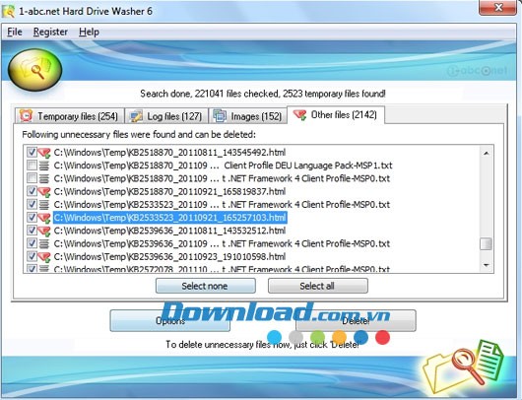Viewport: 522px width, 400px height.
Task: Uncheck the highlighted KB2533523_20110921_165257103.html checkbox
Action: (32, 217)
